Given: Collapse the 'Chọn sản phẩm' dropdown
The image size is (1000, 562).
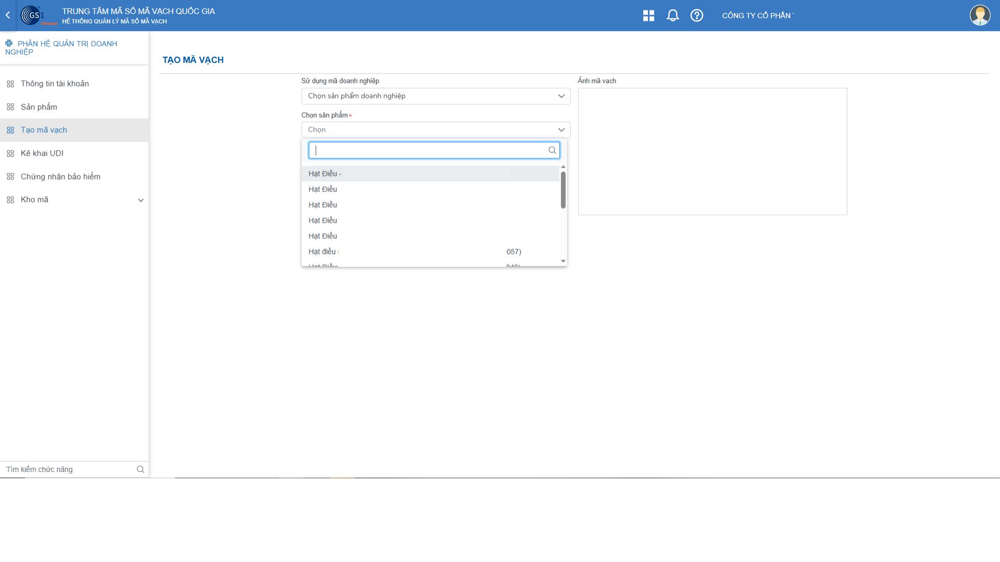Looking at the screenshot, I should coord(561,130).
